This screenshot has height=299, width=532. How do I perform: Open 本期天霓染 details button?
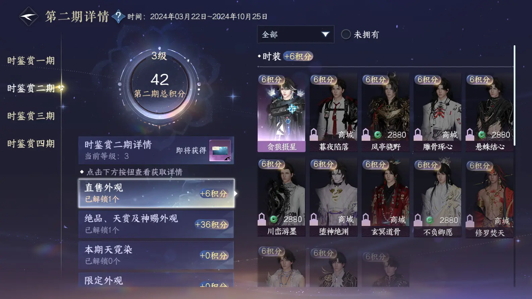[x=156, y=255]
